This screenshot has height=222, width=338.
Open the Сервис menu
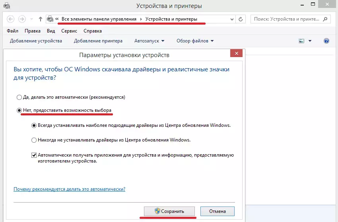[69, 31]
